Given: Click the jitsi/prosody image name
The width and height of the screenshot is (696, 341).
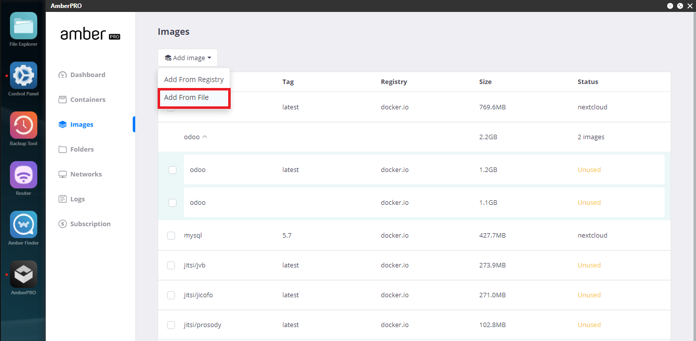Looking at the screenshot, I should tap(202, 325).
